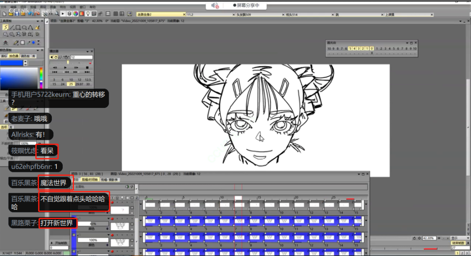Viewport: 471px width, 256px height.
Task: Open the color panel dropdown arrow
Action: click(38, 50)
